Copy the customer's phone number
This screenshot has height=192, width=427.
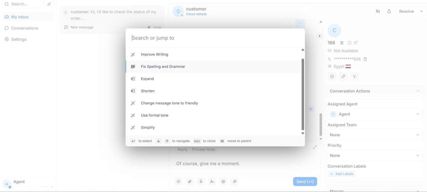365,59
